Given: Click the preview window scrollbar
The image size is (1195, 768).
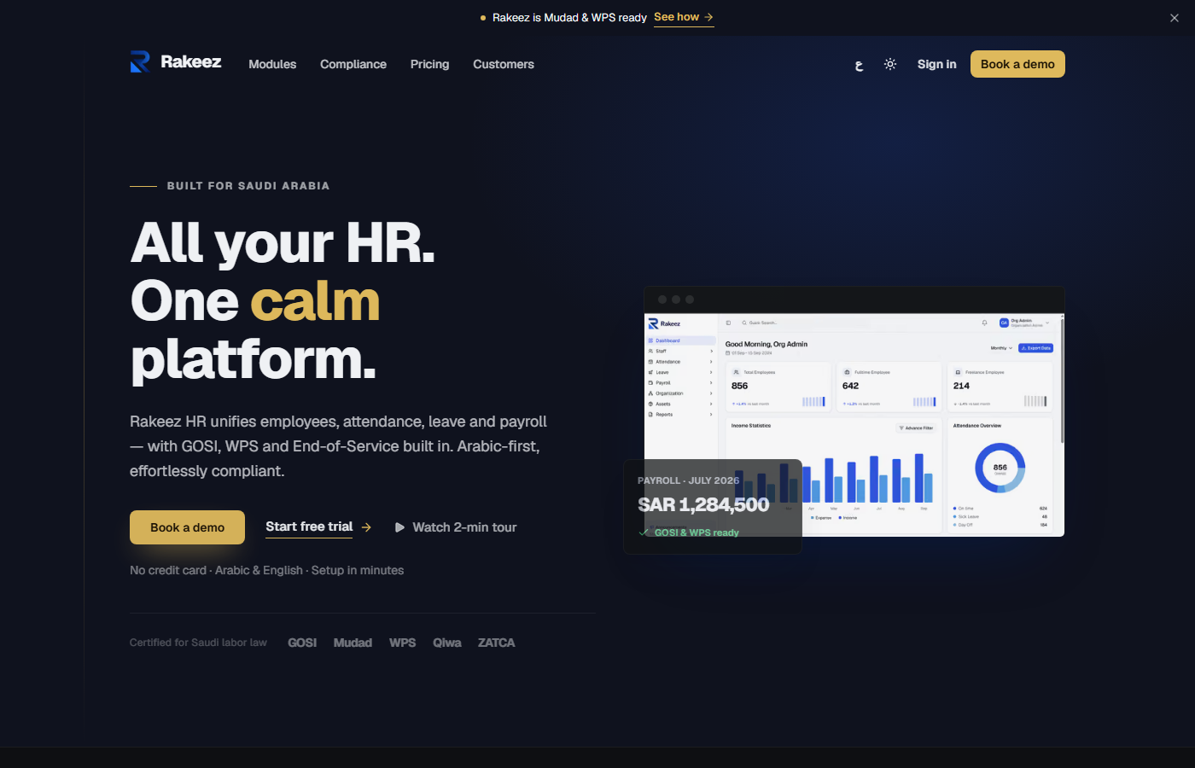Looking at the screenshot, I should click(1062, 380).
